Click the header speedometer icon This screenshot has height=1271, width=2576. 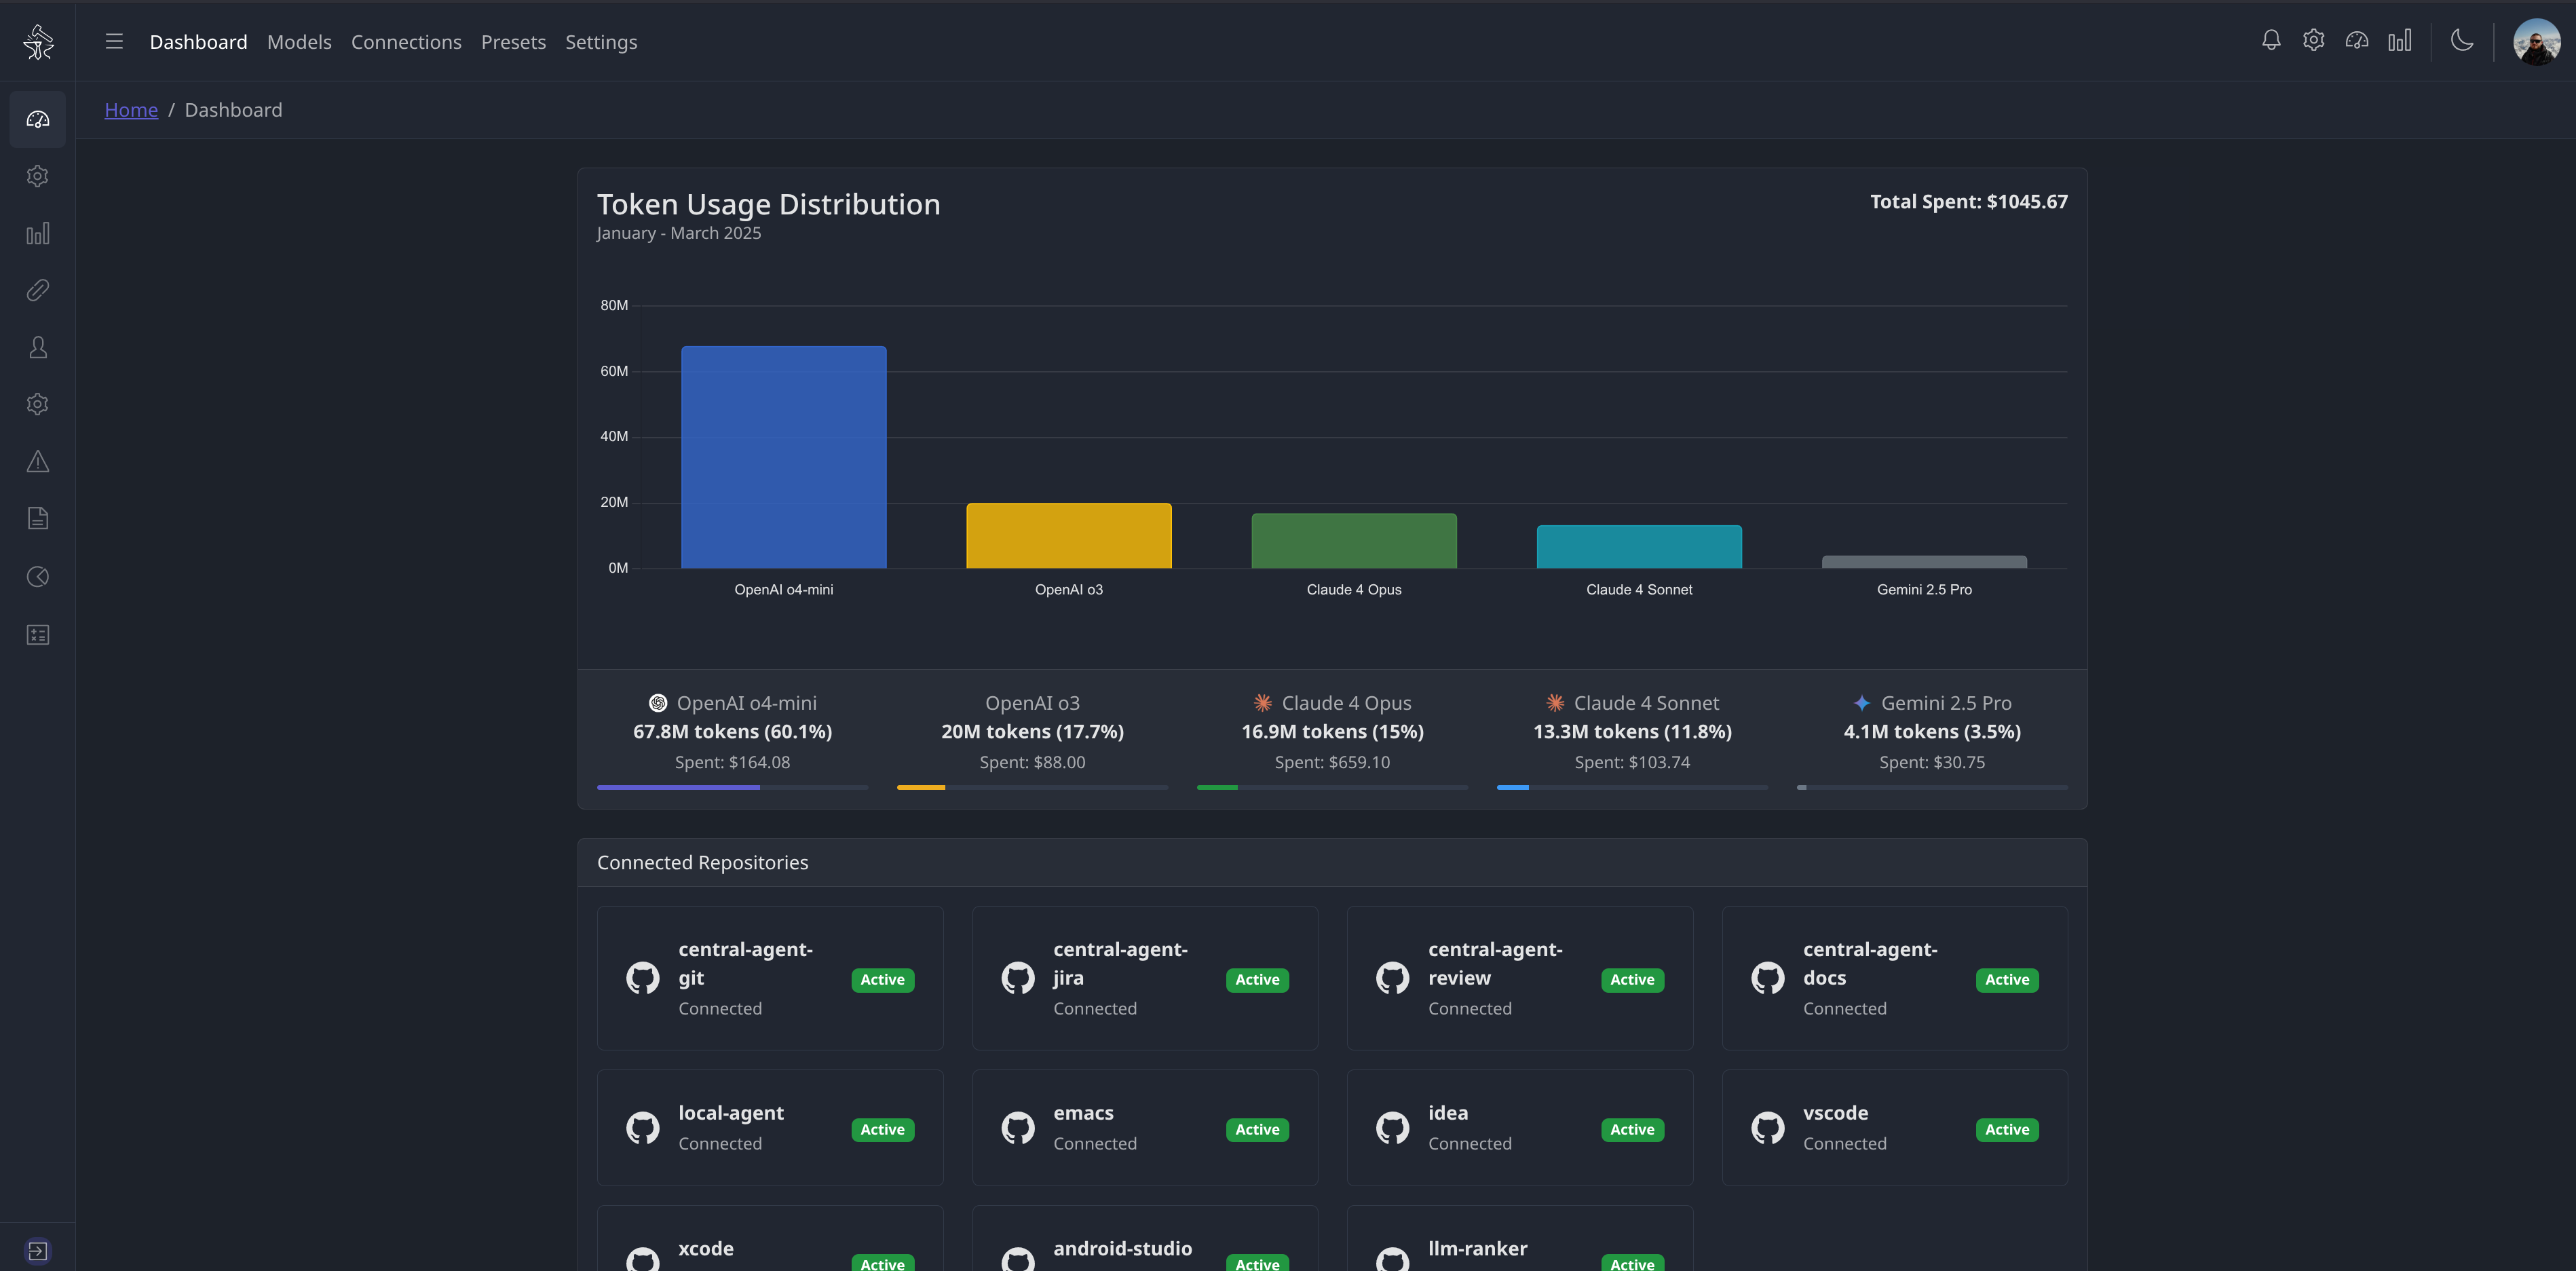point(2357,40)
